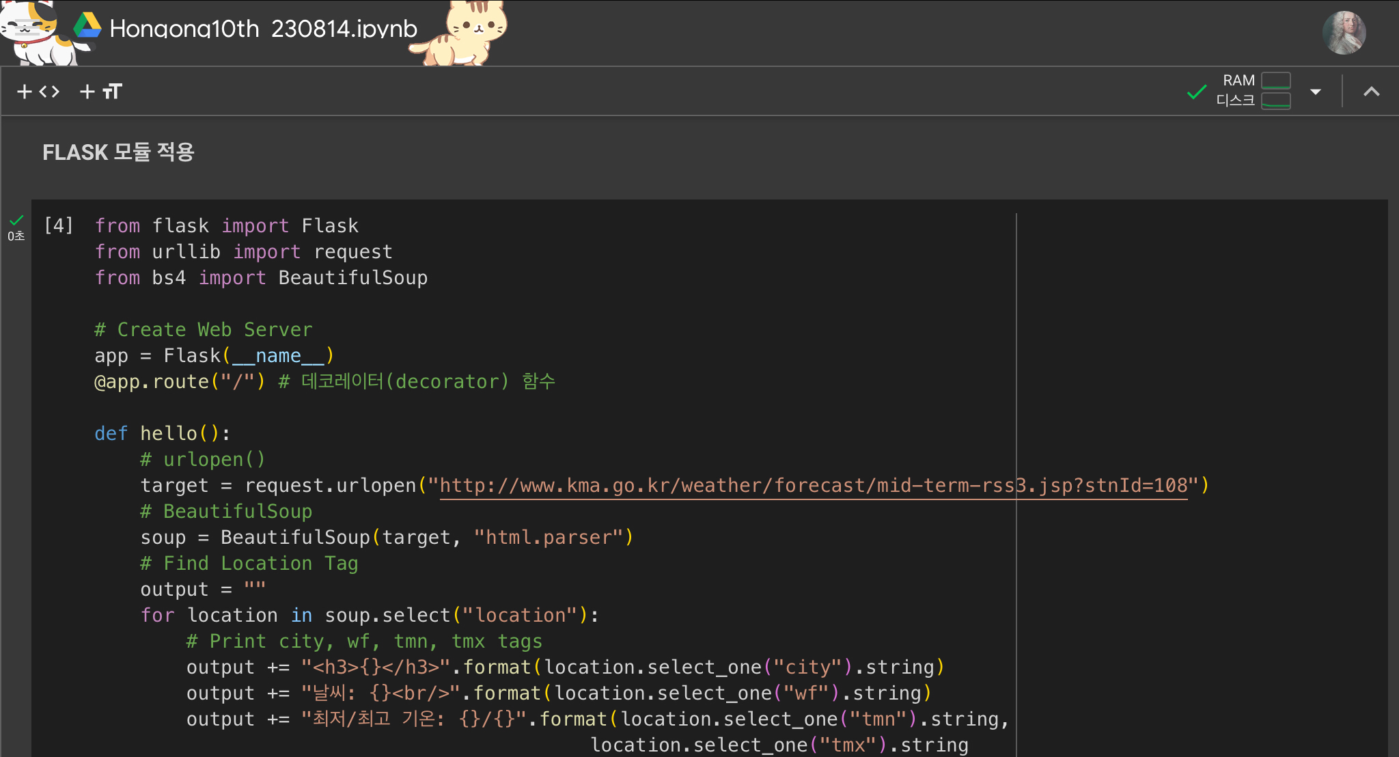Click the RAM usage bar indicator

point(1275,81)
